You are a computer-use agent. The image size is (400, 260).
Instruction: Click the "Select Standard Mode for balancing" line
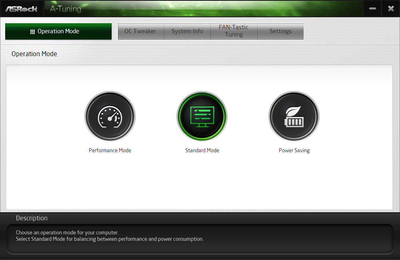(x=110, y=239)
